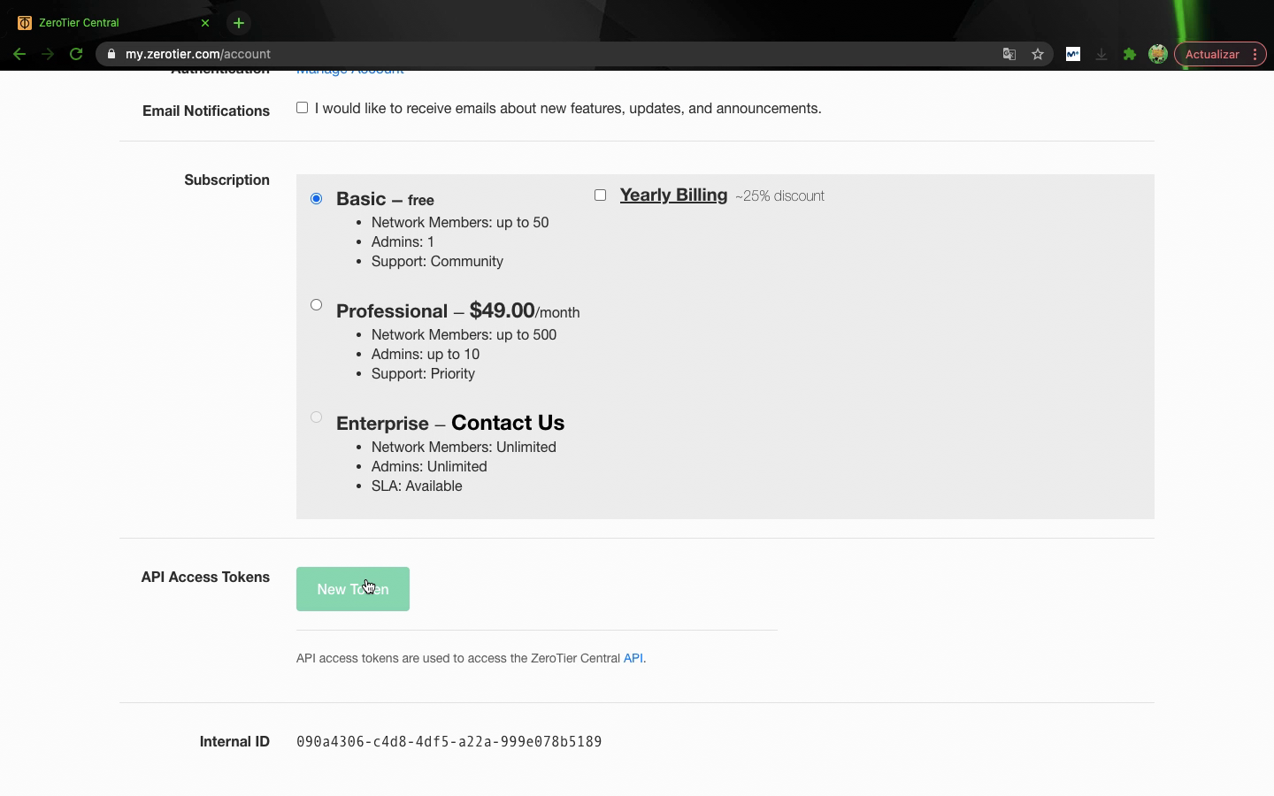The height and width of the screenshot is (796, 1274).
Task: Open the ZeroTier Central API link
Action: pyautogui.click(x=633, y=658)
